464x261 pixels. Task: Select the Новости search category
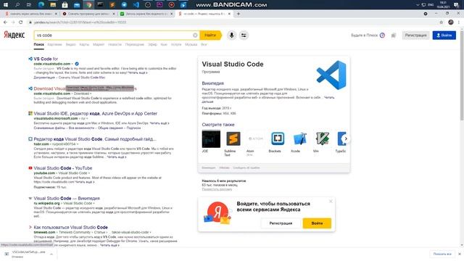115,44
